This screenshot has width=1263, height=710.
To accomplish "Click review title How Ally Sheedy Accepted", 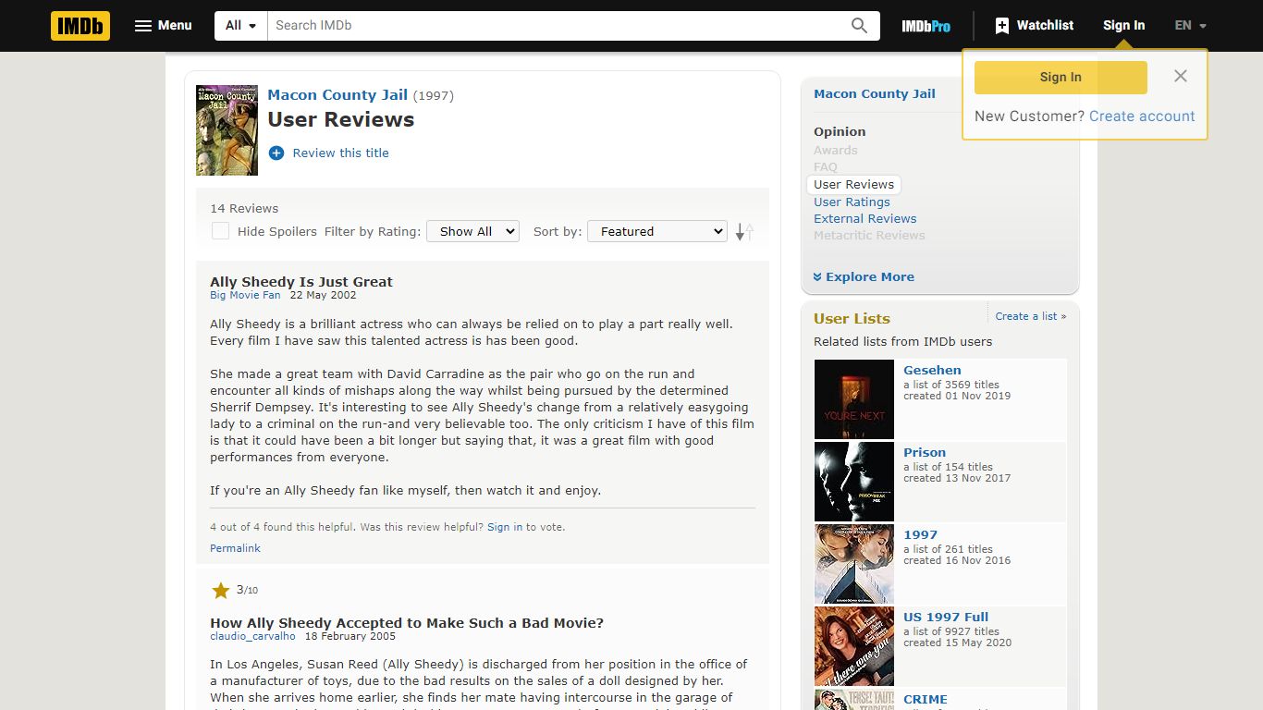I will click(x=407, y=623).
